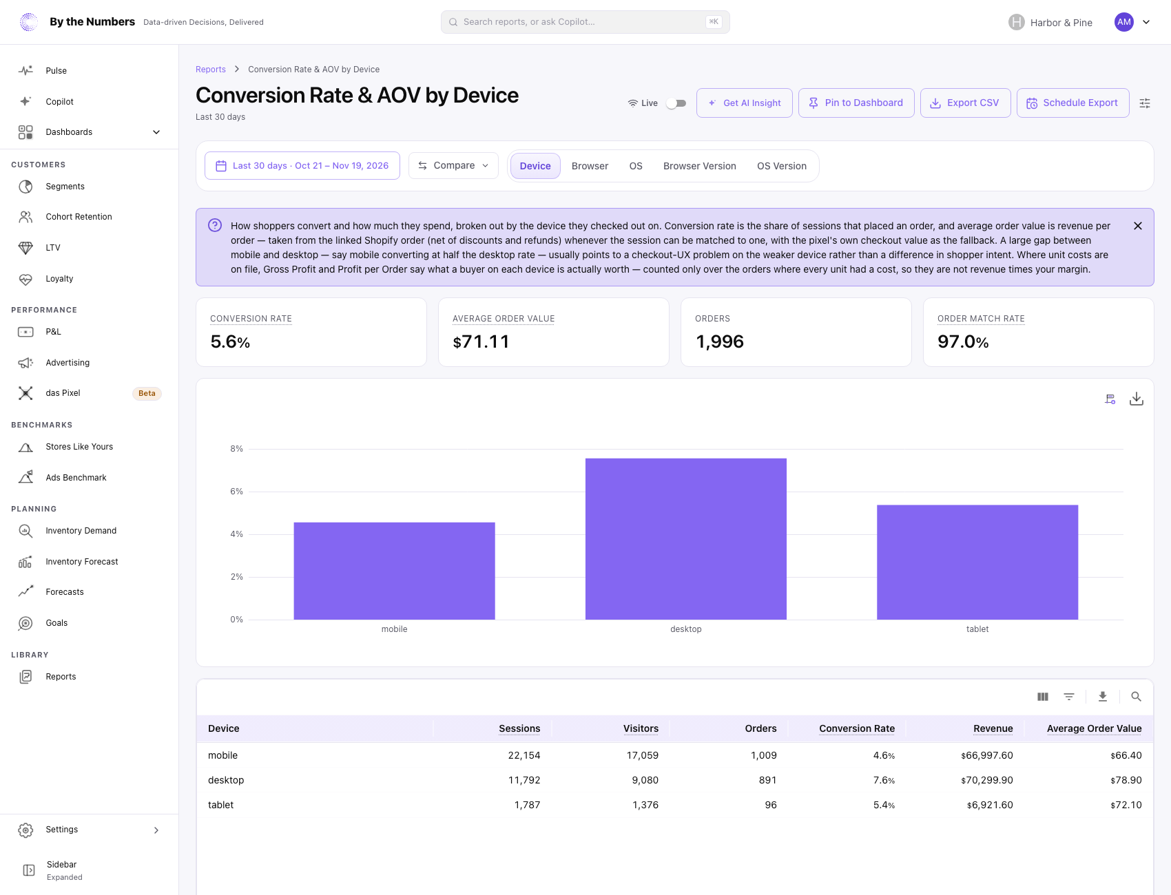Click the desktop bar in chart

coord(686,539)
